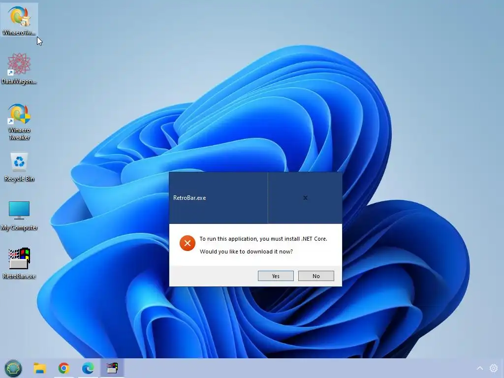Expand the hidden system tray icons chevron
504x378 pixels.
coord(479,368)
